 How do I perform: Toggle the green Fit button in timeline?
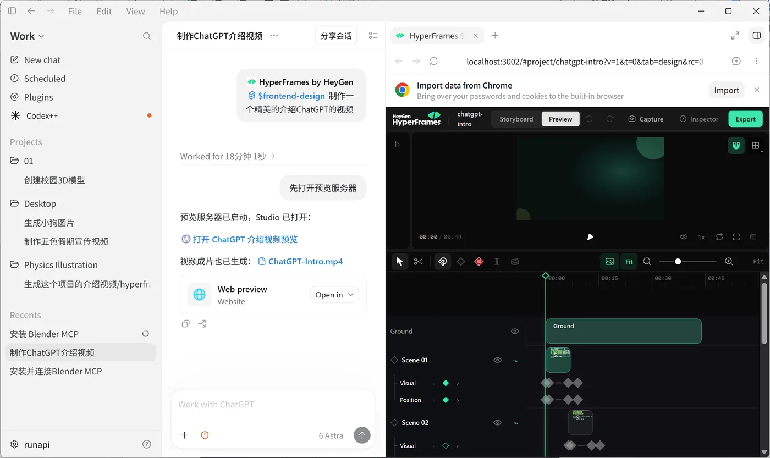[629, 262]
